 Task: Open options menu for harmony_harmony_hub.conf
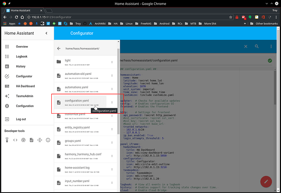[x=112, y=156]
